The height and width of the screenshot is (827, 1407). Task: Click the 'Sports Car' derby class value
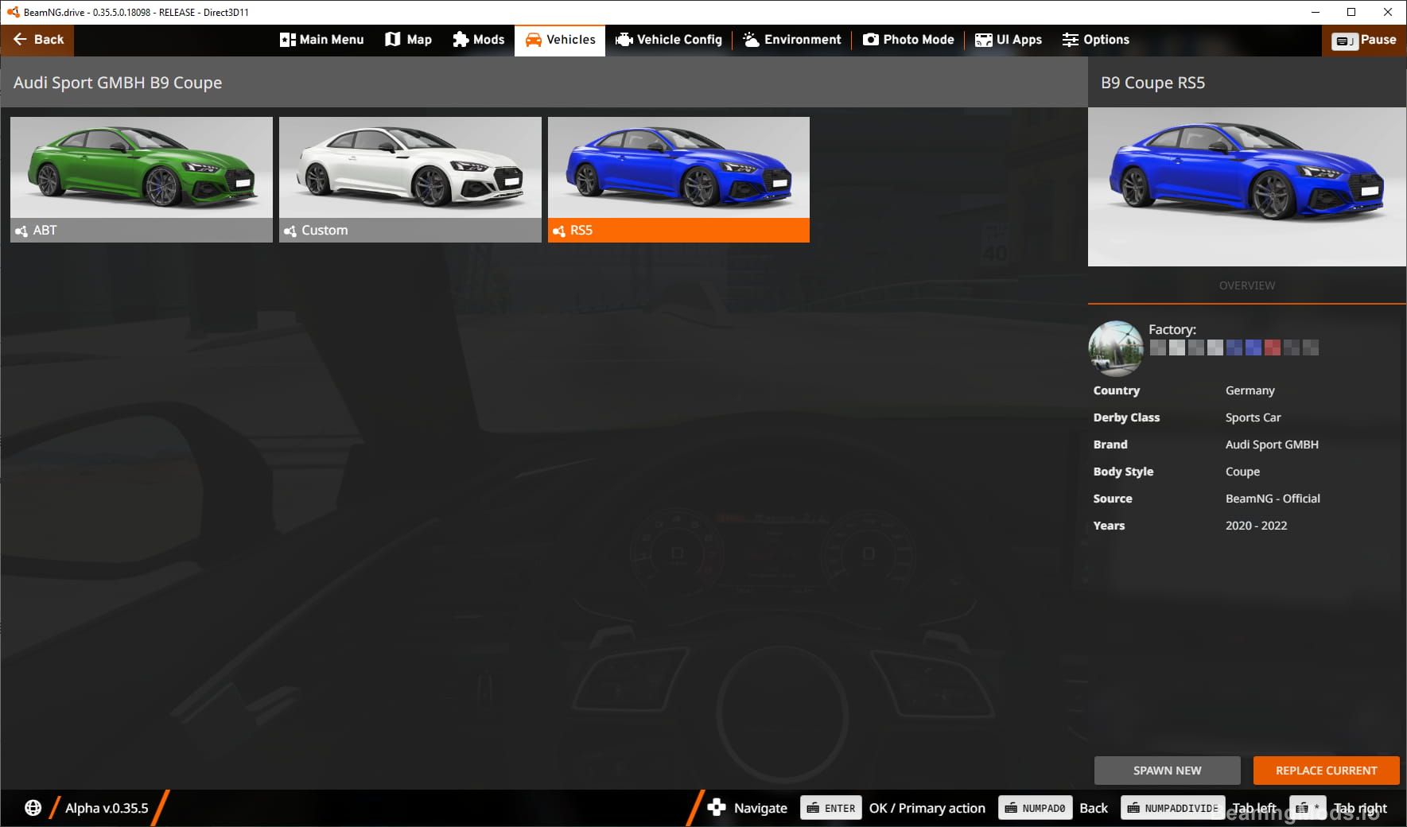click(1253, 417)
